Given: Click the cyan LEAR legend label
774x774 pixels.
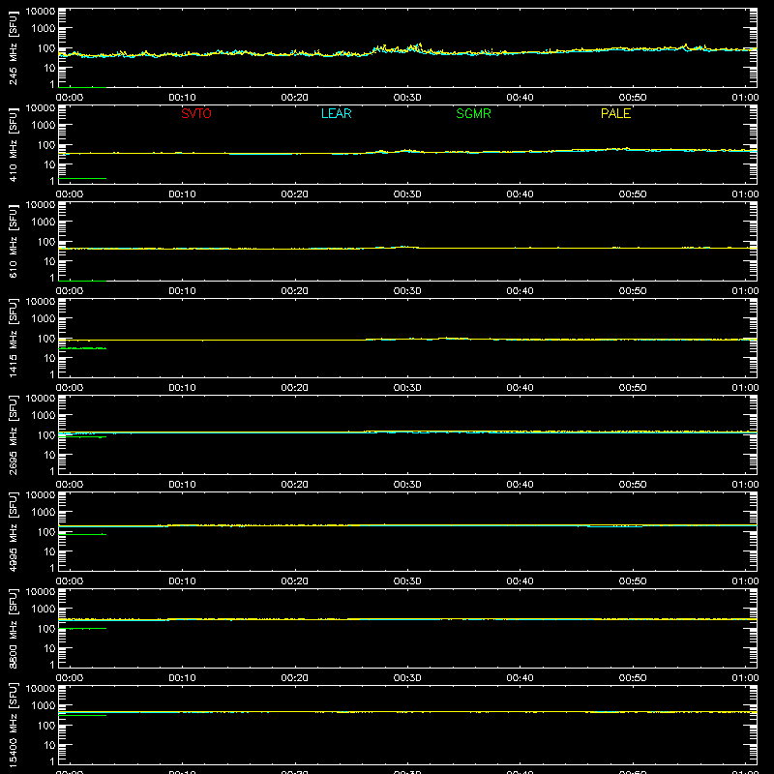Looking at the screenshot, I should [x=336, y=113].
